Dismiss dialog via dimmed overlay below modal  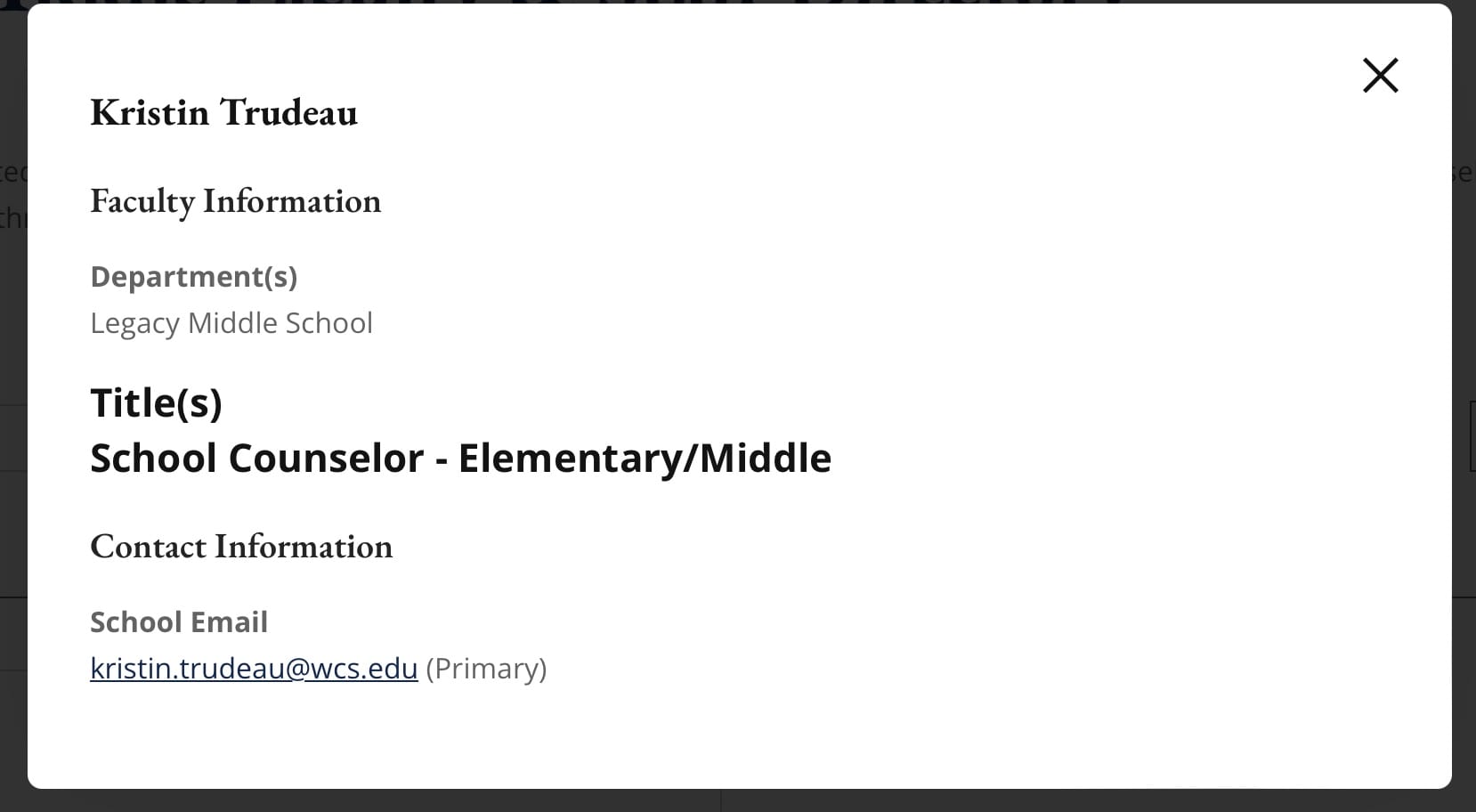[738, 800]
